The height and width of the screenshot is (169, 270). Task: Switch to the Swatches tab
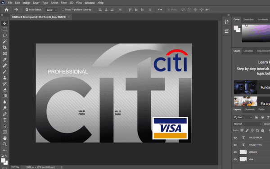click(248, 19)
